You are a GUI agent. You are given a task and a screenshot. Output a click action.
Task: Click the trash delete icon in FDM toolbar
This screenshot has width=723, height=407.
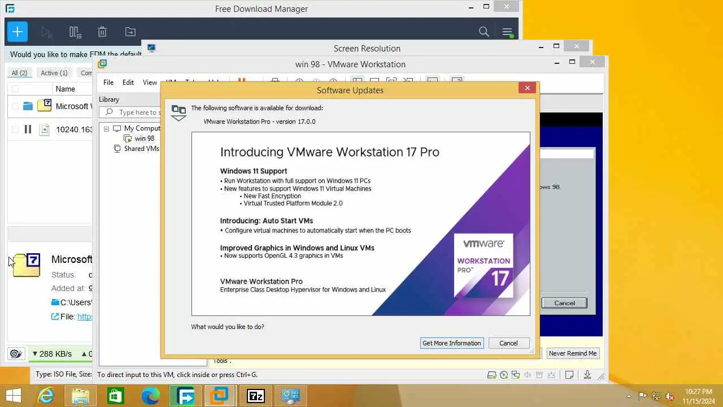102,32
